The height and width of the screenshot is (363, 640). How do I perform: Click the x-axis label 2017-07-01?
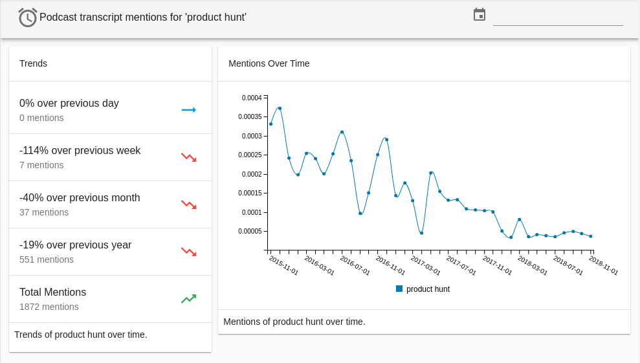[x=461, y=265]
